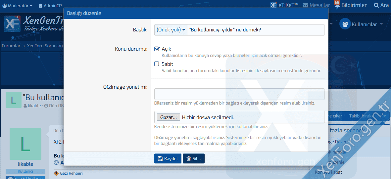Select Konuyu kapat menu entry

328,172
